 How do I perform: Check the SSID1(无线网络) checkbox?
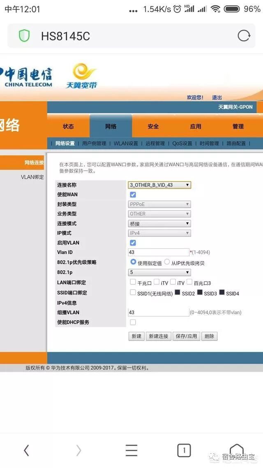133,292
